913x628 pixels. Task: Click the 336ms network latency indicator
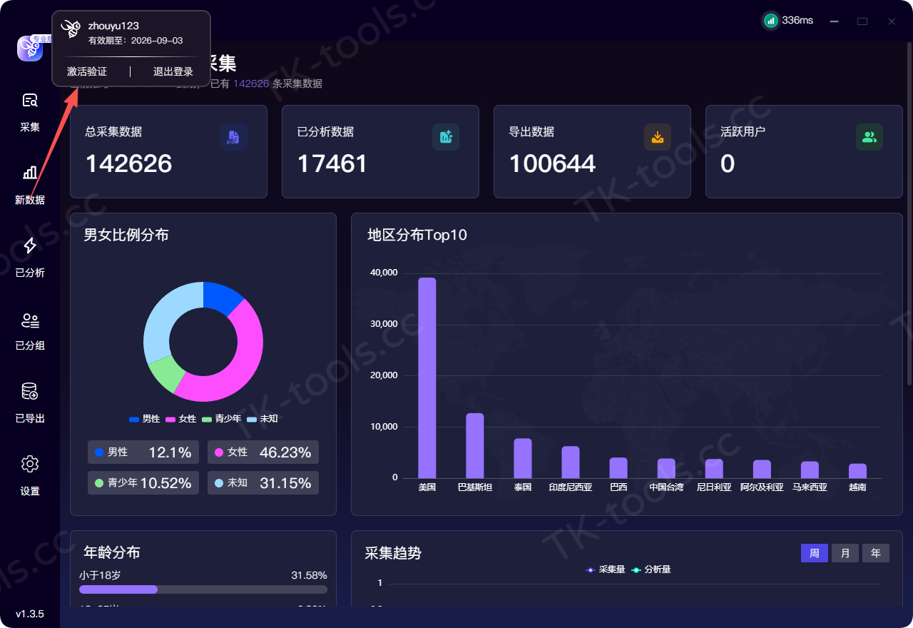788,21
